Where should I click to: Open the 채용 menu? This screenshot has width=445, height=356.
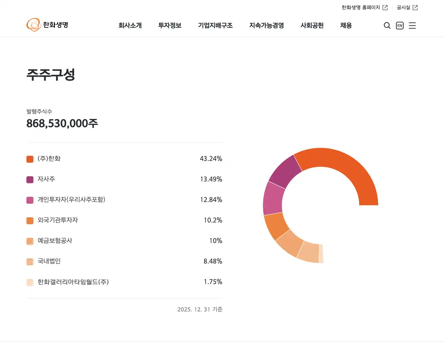(346, 25)
